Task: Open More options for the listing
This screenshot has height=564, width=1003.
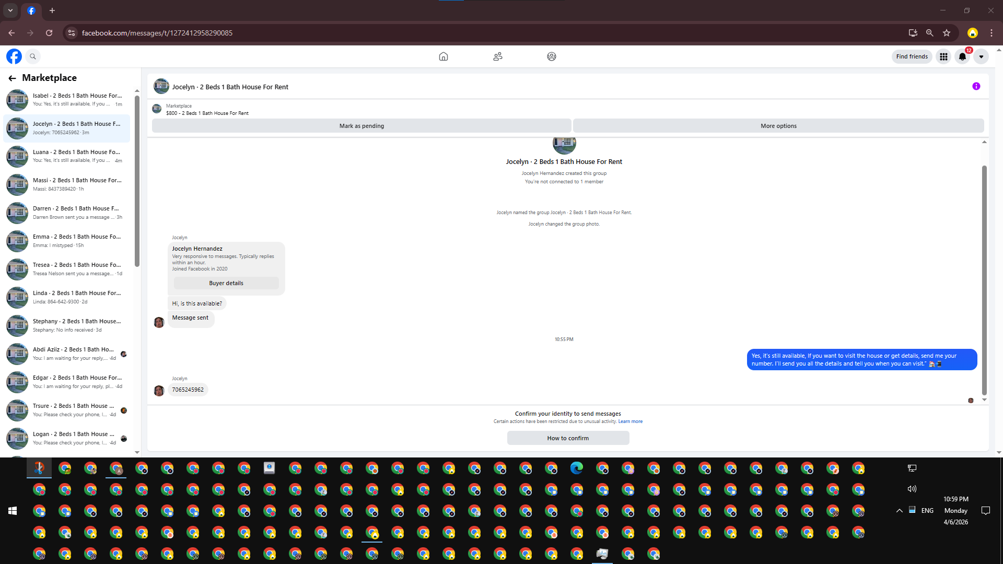Action: tap(778, 126)
